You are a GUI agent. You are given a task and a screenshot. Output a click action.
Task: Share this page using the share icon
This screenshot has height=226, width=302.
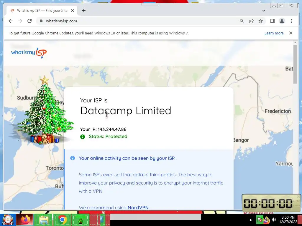(x=251, y=21)
